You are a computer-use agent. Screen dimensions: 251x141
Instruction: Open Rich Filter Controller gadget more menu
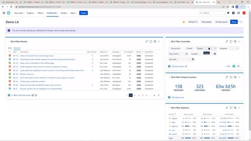(239, 42)
